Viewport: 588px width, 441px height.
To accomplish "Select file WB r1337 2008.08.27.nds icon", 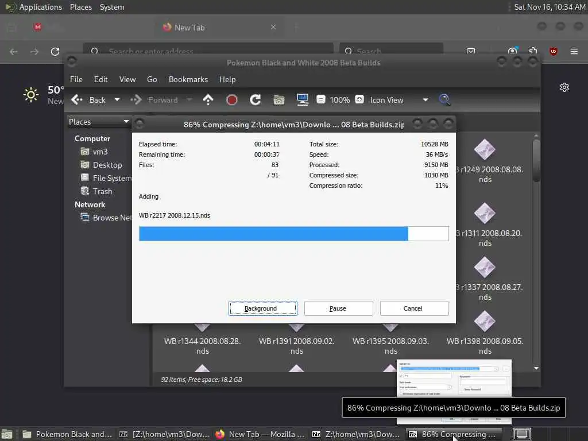I will (x=485, y=268).
